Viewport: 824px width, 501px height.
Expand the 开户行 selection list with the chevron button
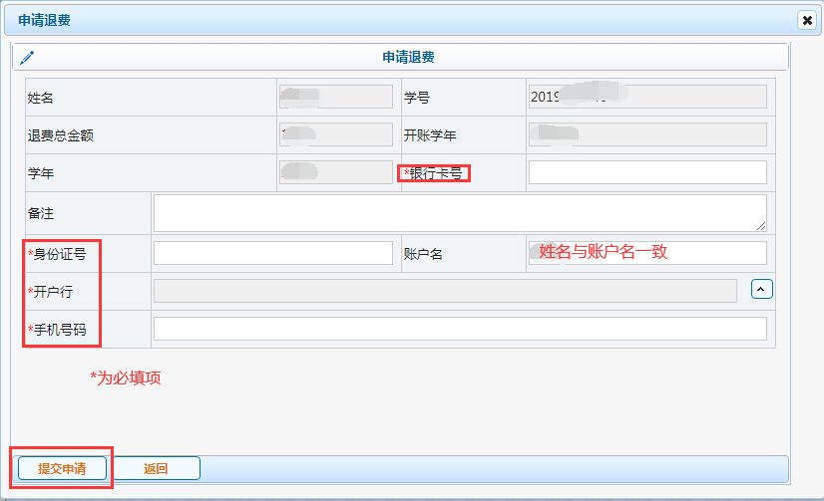(x=762, y=289)
